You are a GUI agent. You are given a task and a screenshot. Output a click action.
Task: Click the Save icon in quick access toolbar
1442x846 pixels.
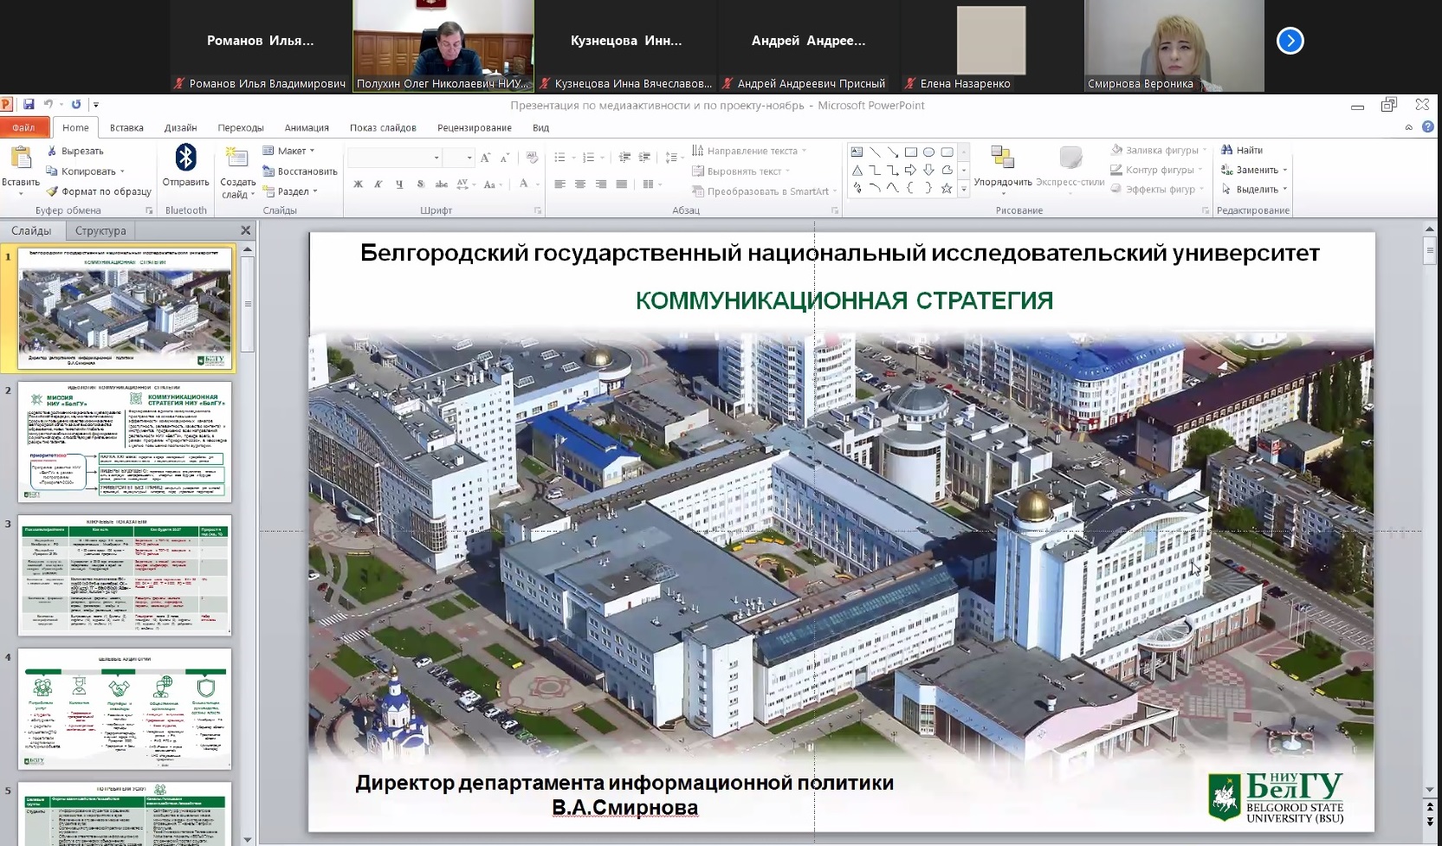(29, 105)
